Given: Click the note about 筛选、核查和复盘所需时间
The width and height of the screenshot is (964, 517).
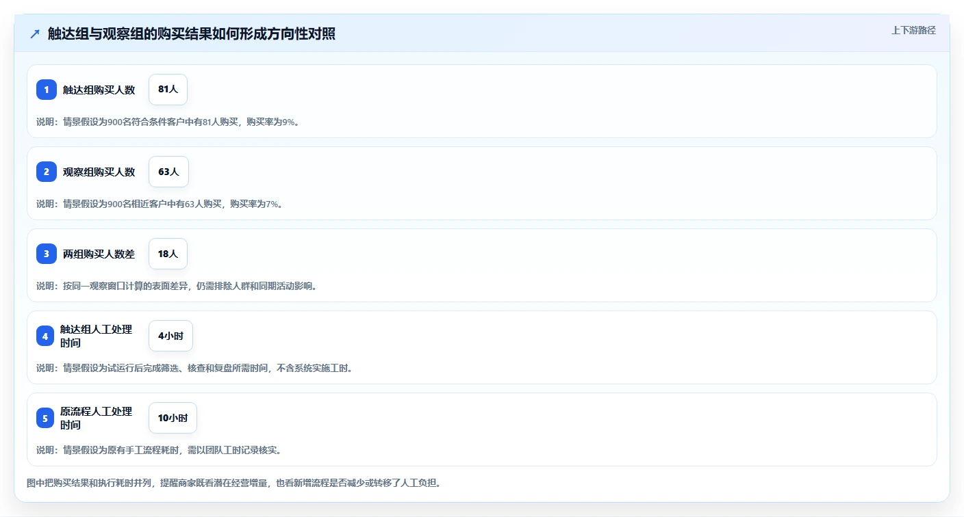Looking at the screenshot, I should (x=194, y=368).
